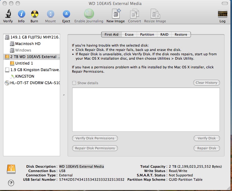Click the Windows volume icon
This screenshot has height=191, width=232.
coord(12,50)
